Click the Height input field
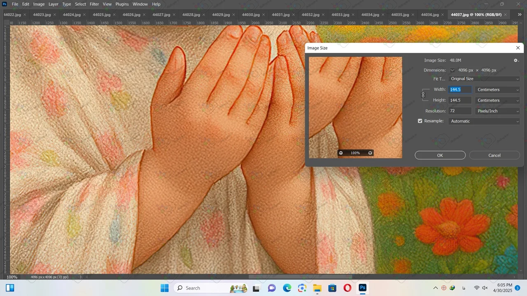 click(459, 100)
